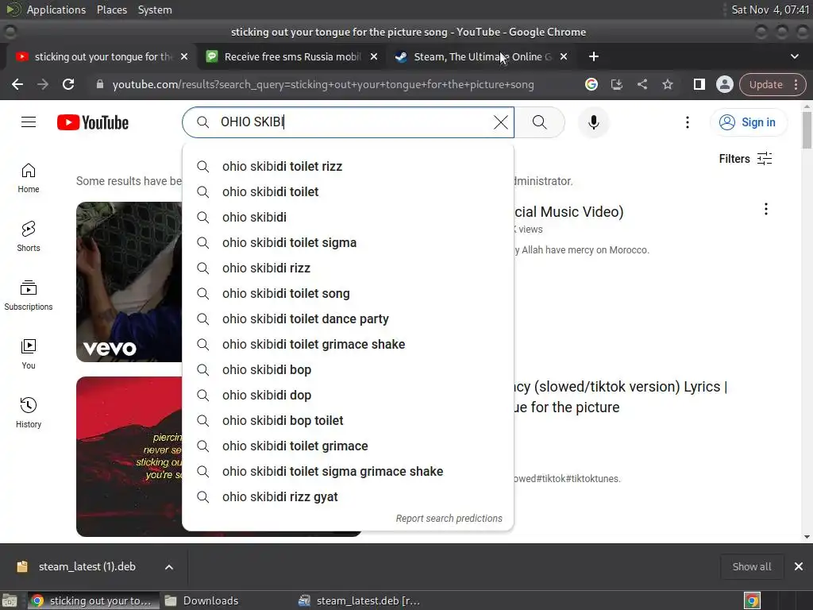Switch to Receive free sms Russia tab

click(292, 56)
